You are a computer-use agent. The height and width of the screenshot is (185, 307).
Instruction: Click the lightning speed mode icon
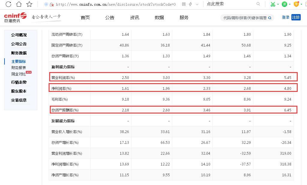click(190, 4)
